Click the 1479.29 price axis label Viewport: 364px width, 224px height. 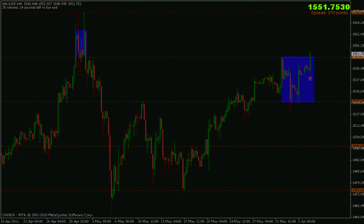(358, 183)
